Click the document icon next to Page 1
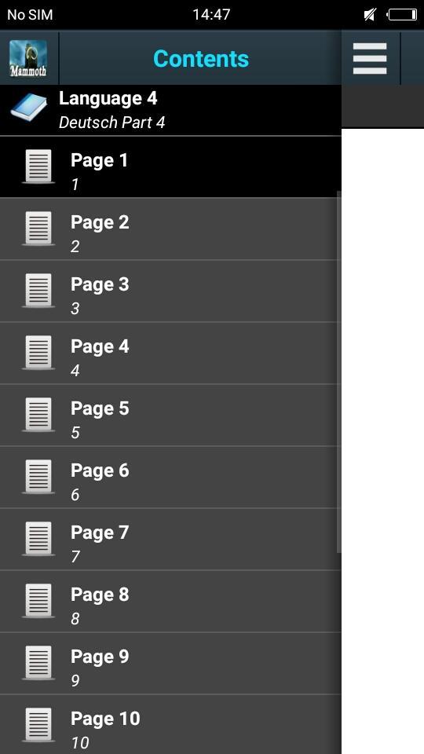424x754 pixels. click(x=38, y=167)
